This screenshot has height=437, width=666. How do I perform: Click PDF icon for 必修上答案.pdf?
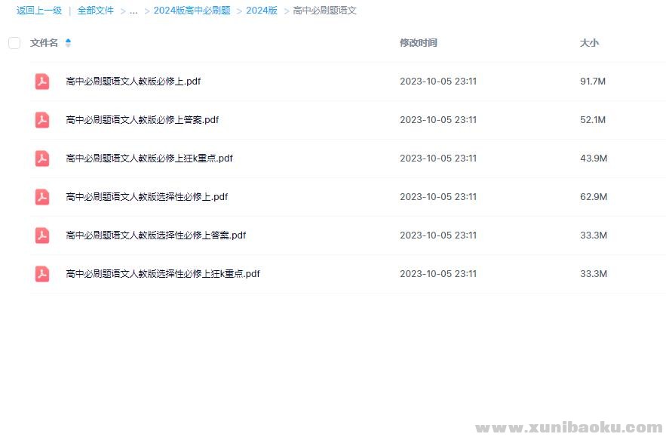point(42,120)
